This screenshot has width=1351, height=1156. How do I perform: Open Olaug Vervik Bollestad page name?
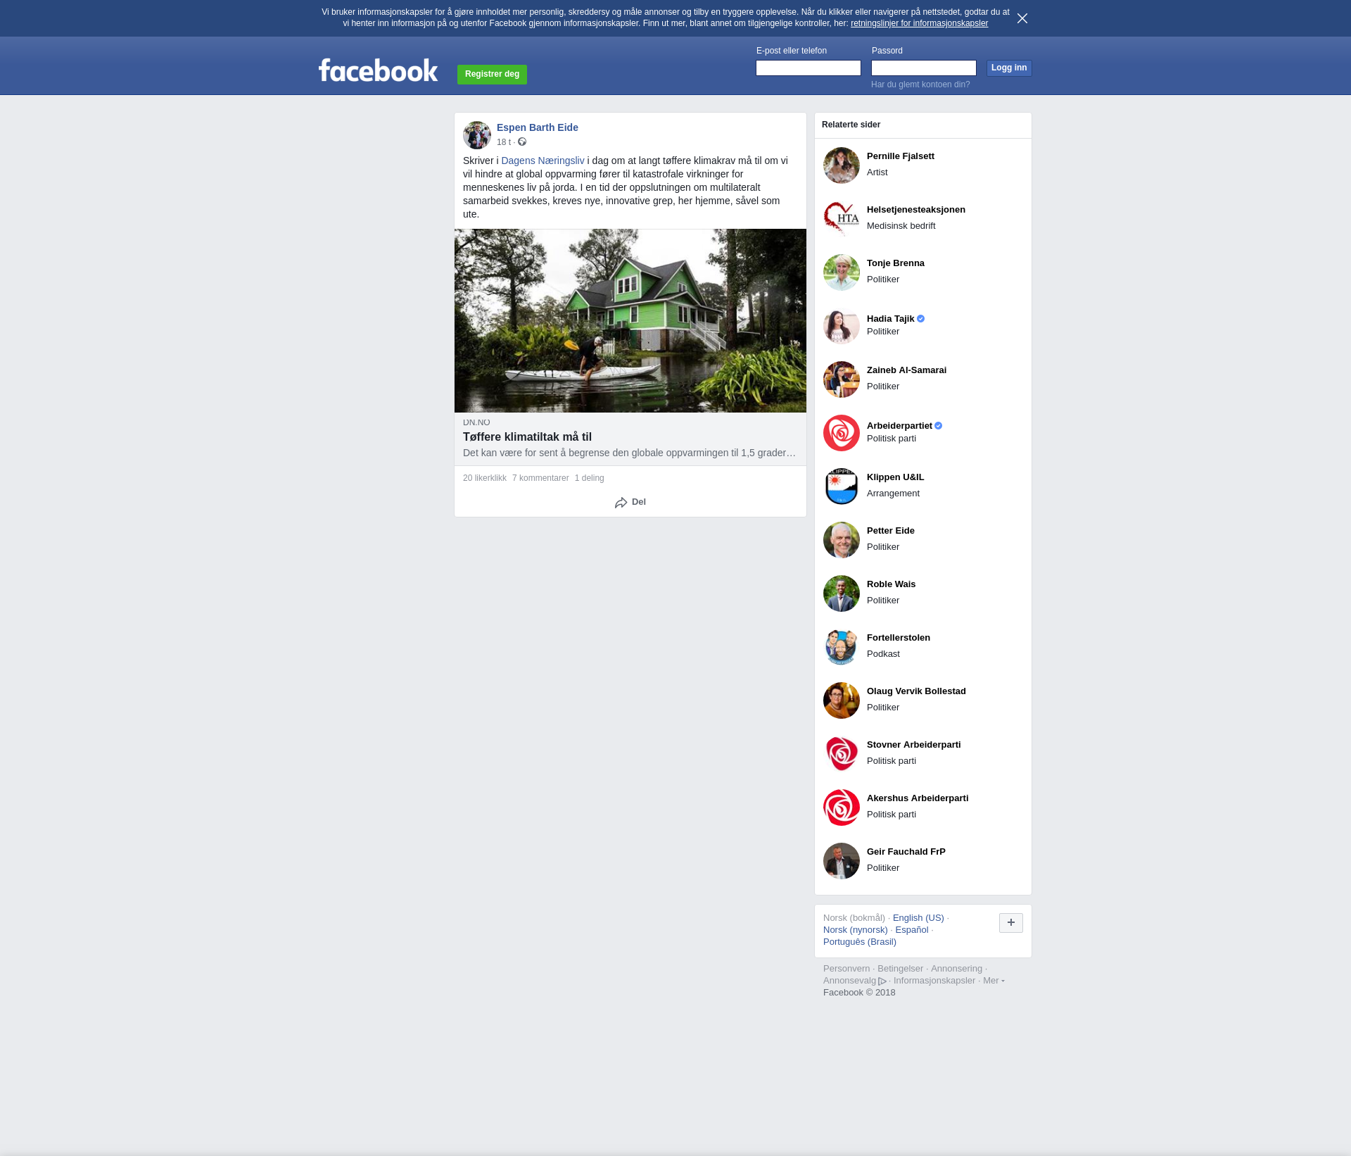click(x=916, y=691)
